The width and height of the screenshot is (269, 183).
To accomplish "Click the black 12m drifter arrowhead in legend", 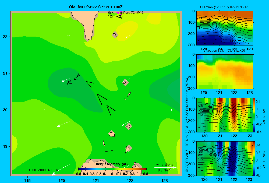I will pyautogui.click(x=119, y=16).
